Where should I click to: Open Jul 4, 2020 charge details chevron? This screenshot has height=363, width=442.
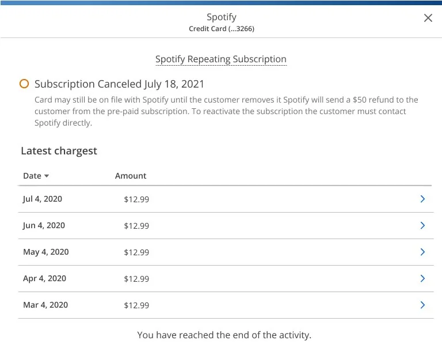[422, 199]
